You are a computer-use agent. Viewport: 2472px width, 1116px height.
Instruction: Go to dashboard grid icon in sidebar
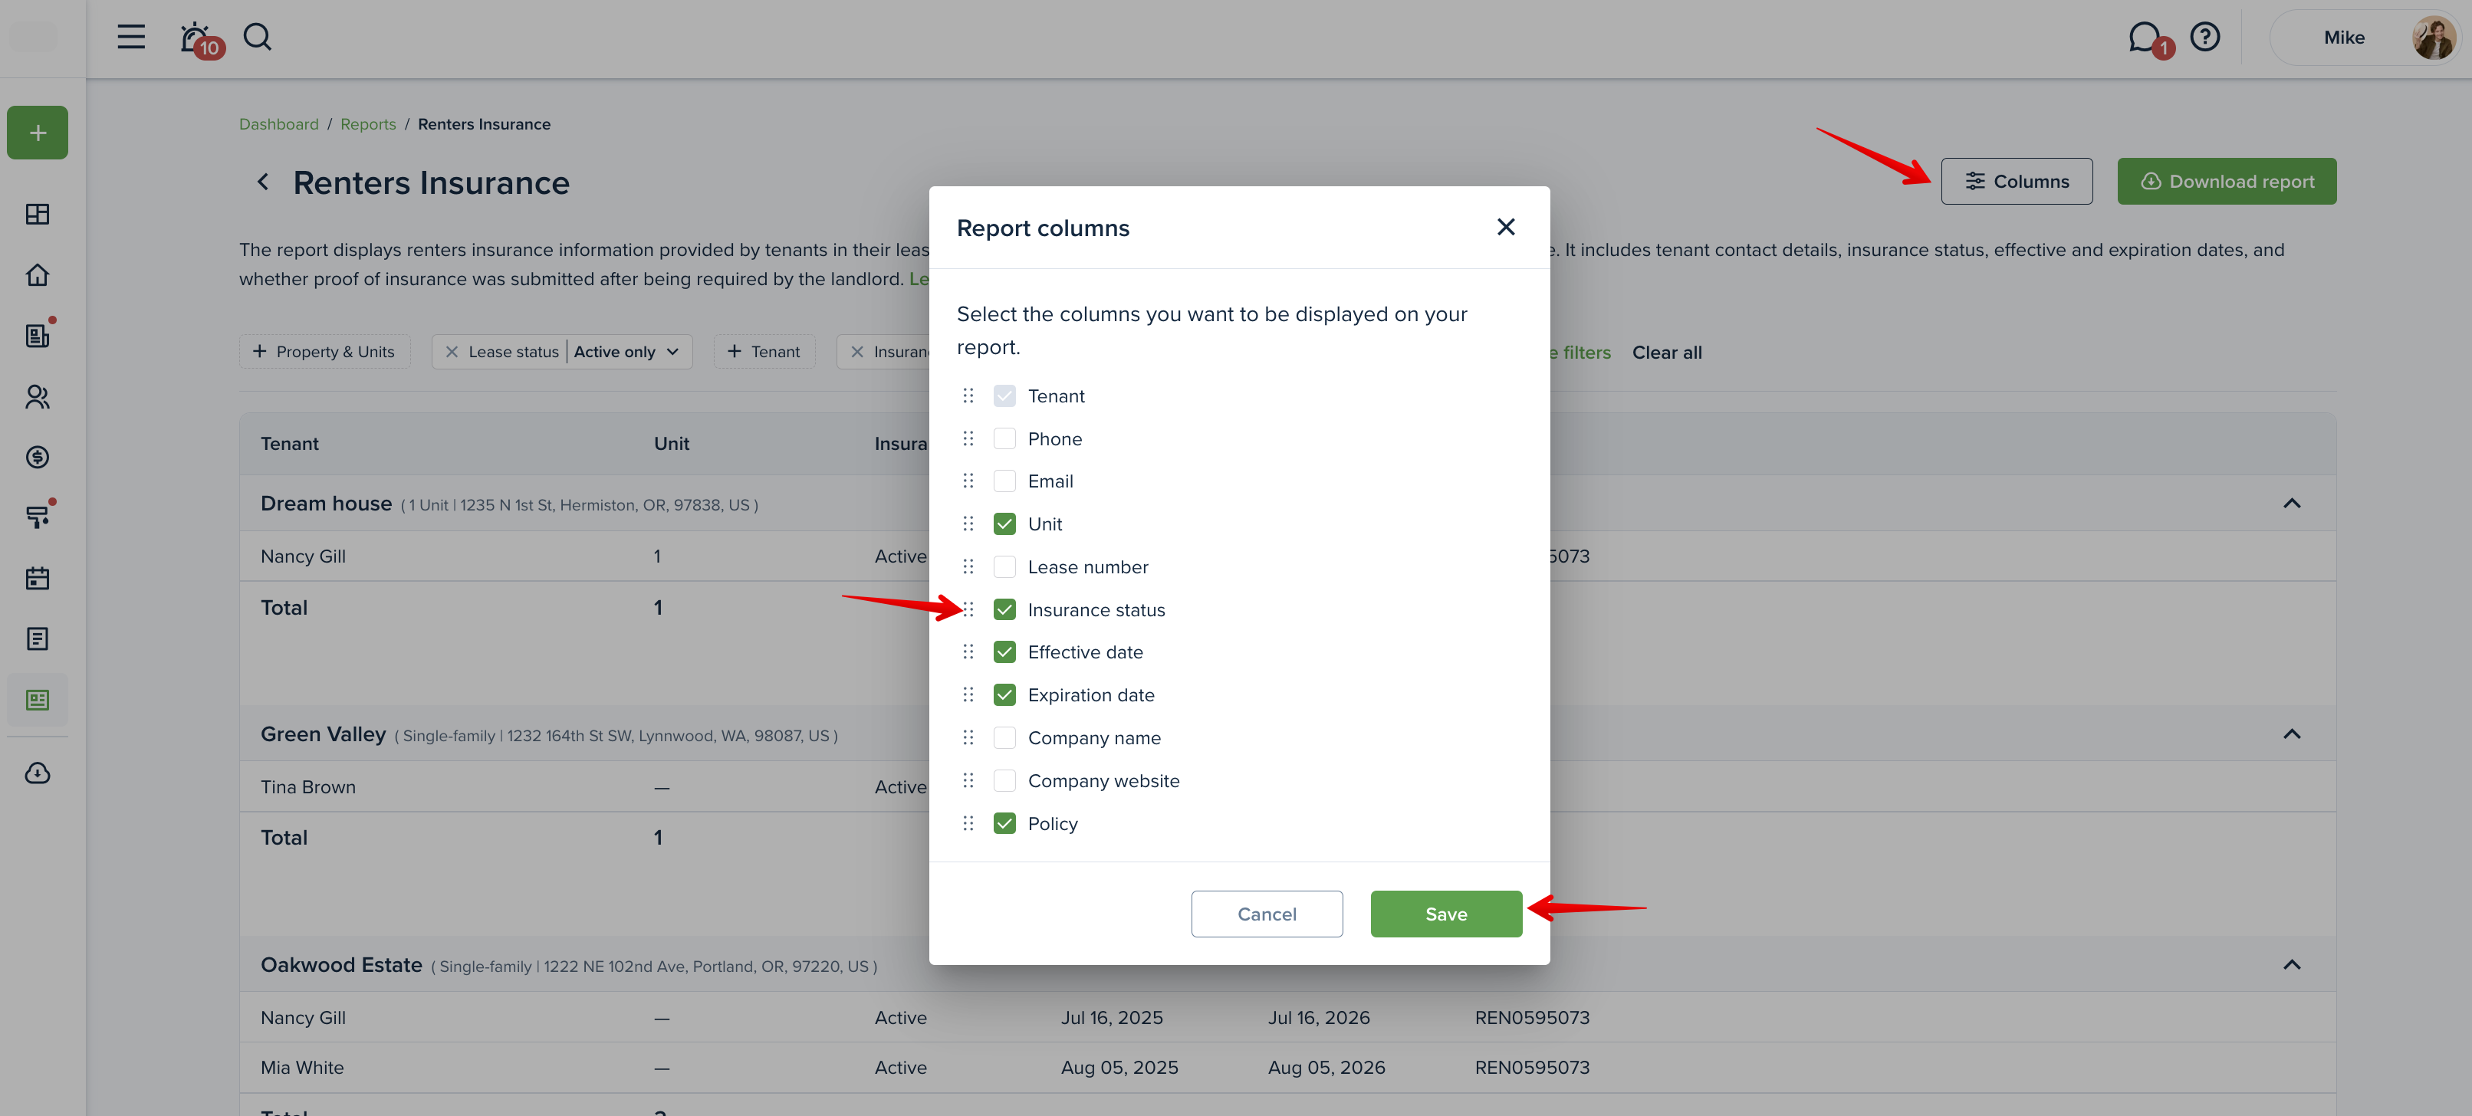[38, 214]
